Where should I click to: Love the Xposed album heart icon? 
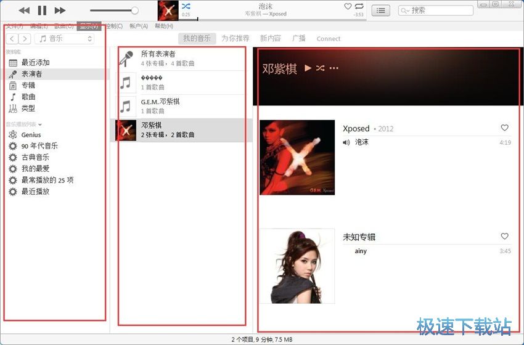pyautogui.click(x=505, y=128)
